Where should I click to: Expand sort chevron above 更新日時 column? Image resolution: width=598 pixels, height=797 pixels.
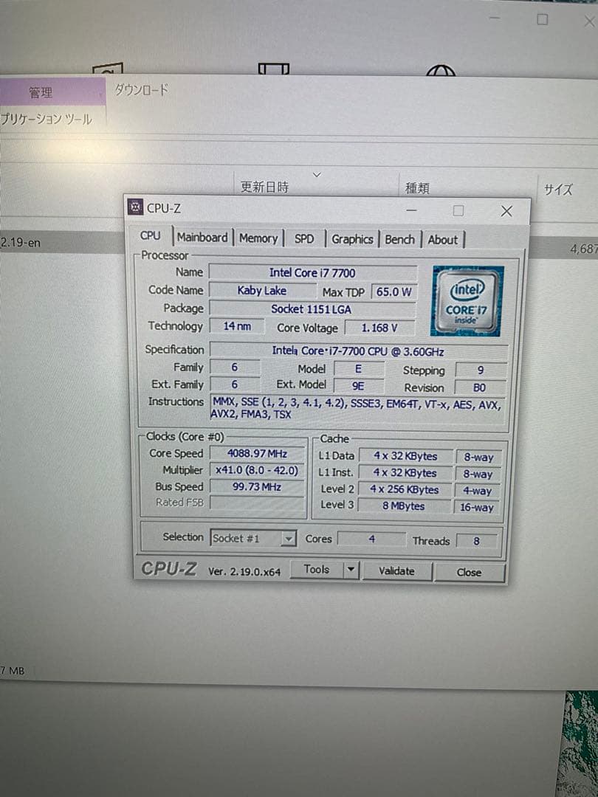tap(316, 175)
